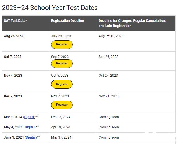The image size is (178, 144).
Task: Select the 'May 17, 2024' registration deadline
Action: point(61,137)
